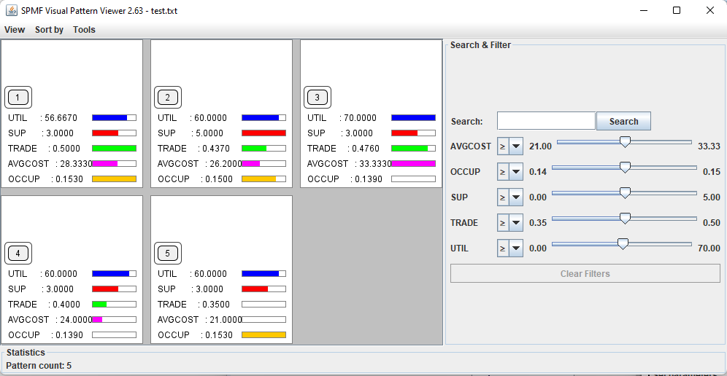The width and height of the screenshot is (727, 376).
Task: Click the Clear Filters button
Action: pos(585,273)
